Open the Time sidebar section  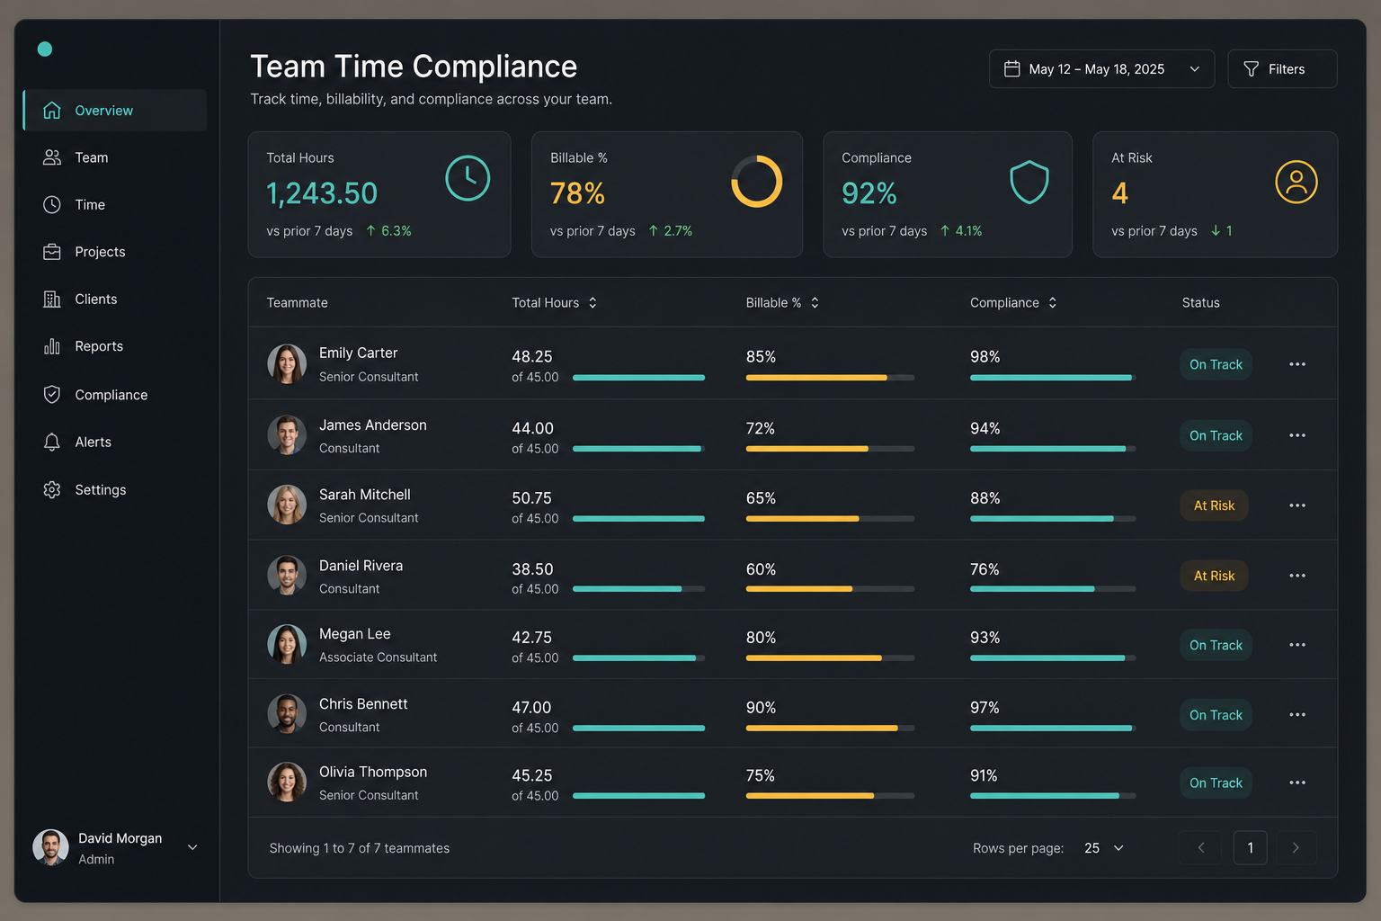(115, 204)
